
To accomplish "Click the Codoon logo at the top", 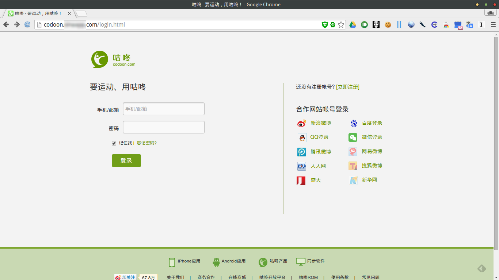I will pos(113,59).
